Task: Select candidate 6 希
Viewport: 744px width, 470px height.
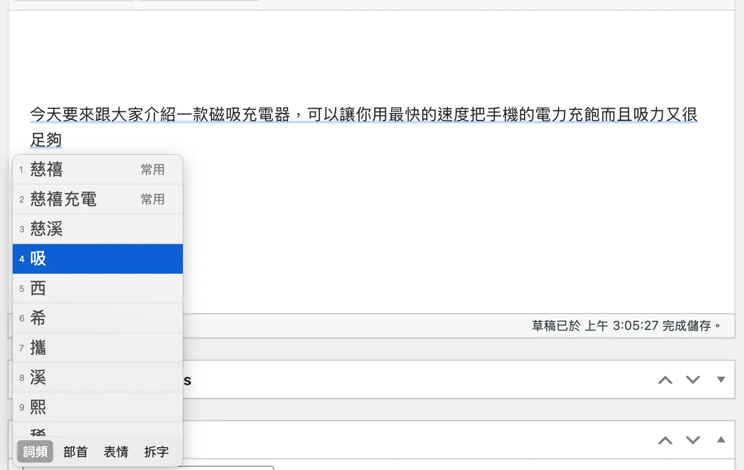Action: pos(98,318)
